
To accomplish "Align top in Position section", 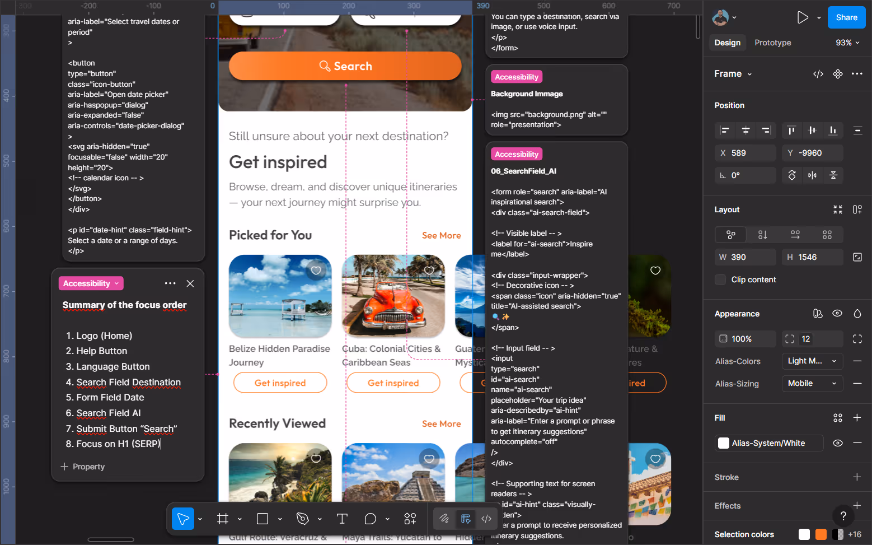I will tap(791, 131).
